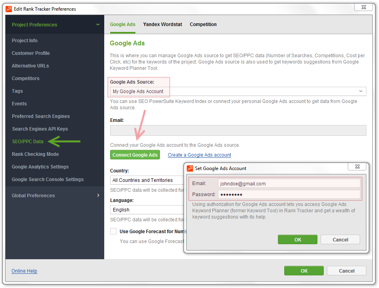
Task: Switch to the Competition tab
Action: pyautogui.click(x=203, y=24)
